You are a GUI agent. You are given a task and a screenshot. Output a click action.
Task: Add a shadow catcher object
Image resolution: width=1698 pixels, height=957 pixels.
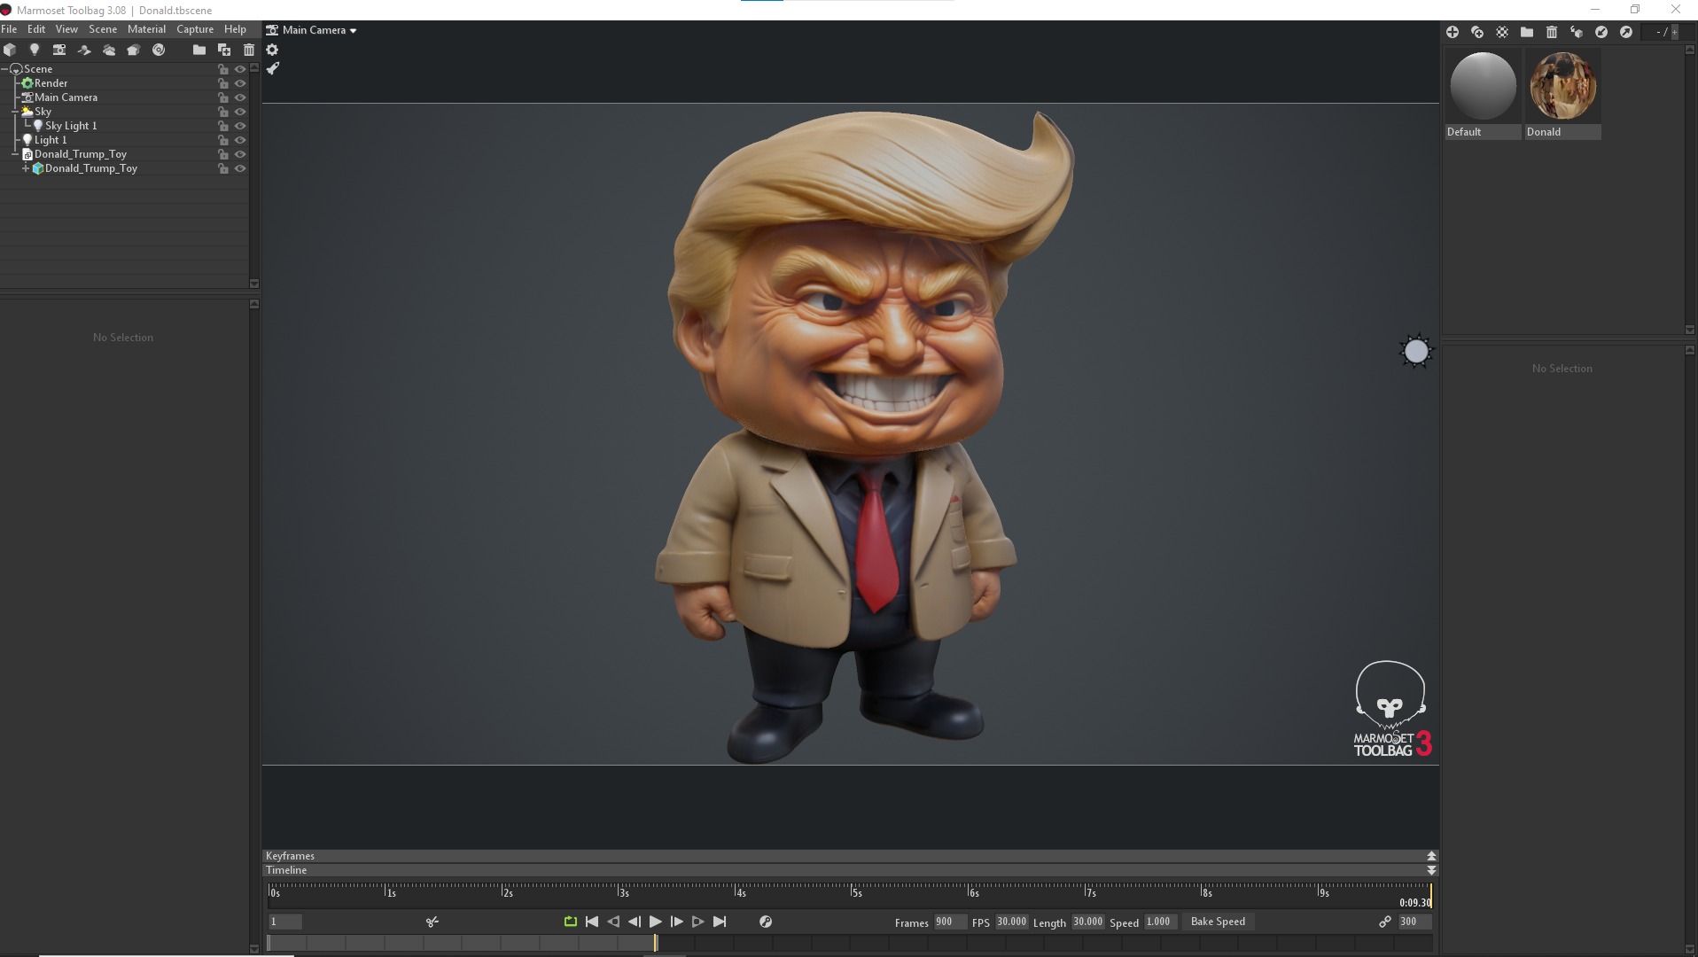[x=84, y=51]
